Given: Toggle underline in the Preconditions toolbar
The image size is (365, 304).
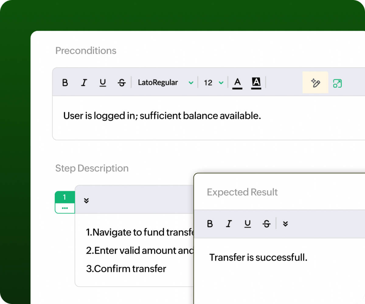Looking at the screenshot, I should (103, 83).
